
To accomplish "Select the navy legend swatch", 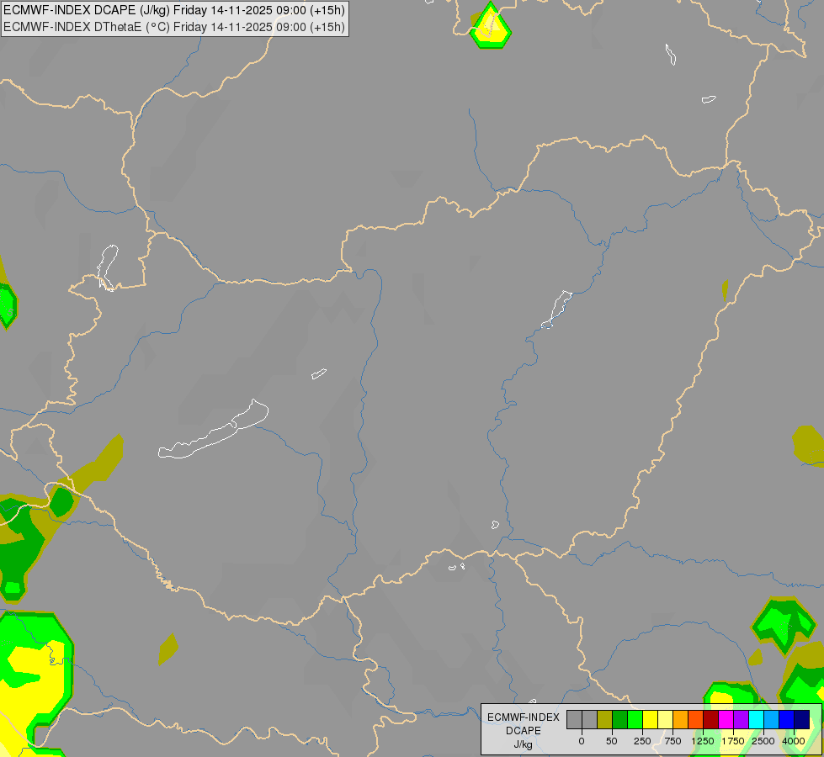I will point(802,720).
